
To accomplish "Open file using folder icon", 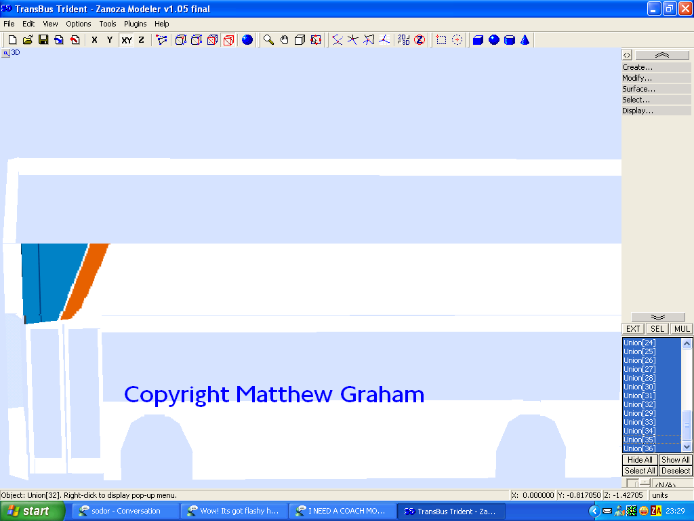I will [x=28, y=40].
